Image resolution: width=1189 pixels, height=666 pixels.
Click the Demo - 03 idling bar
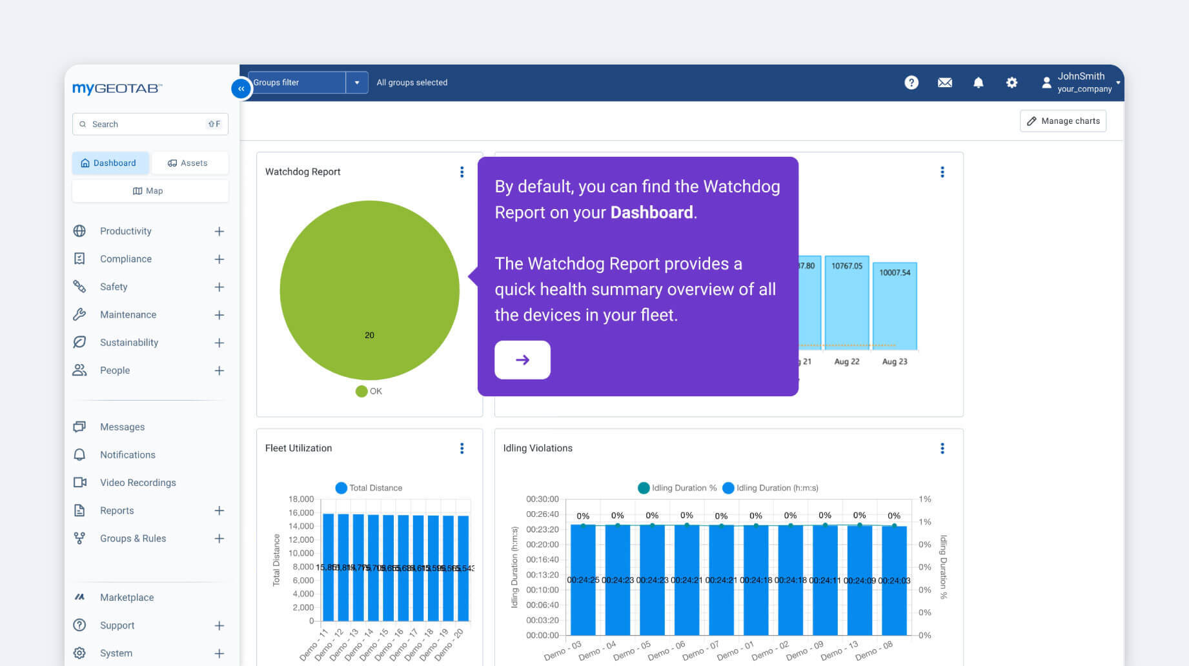[583, 580]
